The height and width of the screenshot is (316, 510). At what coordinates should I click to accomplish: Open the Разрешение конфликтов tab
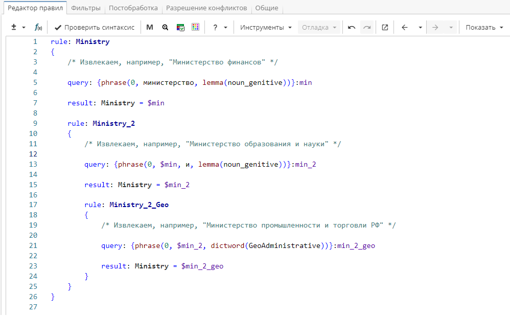(x=206, y=8)
